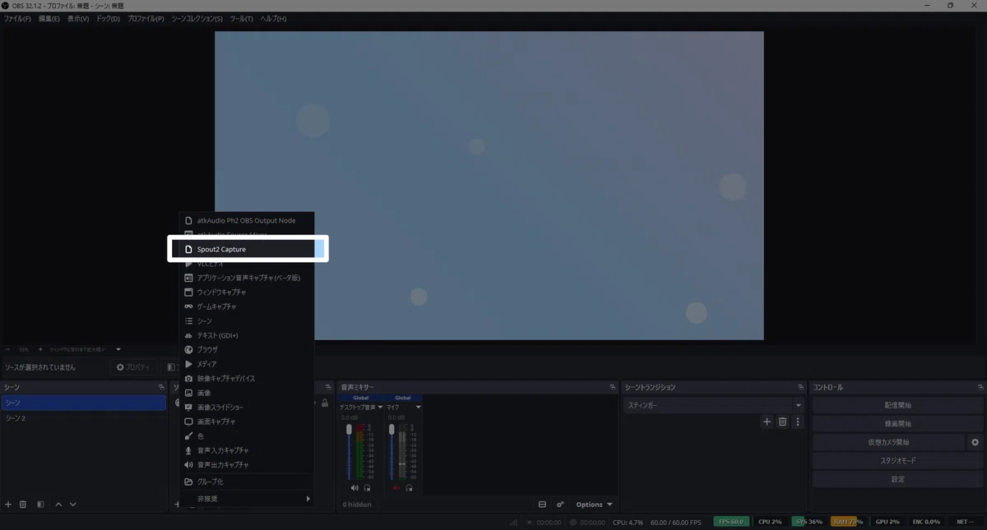The width and height of the screenshot is (987, 530).
Task: Choose Spout2 Capture from the source menu
Action: [x=247, y=249]
